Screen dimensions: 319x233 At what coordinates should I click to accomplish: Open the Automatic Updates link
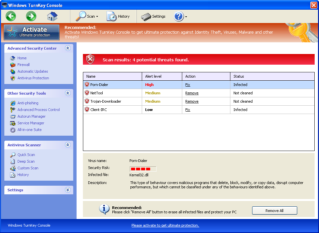(33, 71)
